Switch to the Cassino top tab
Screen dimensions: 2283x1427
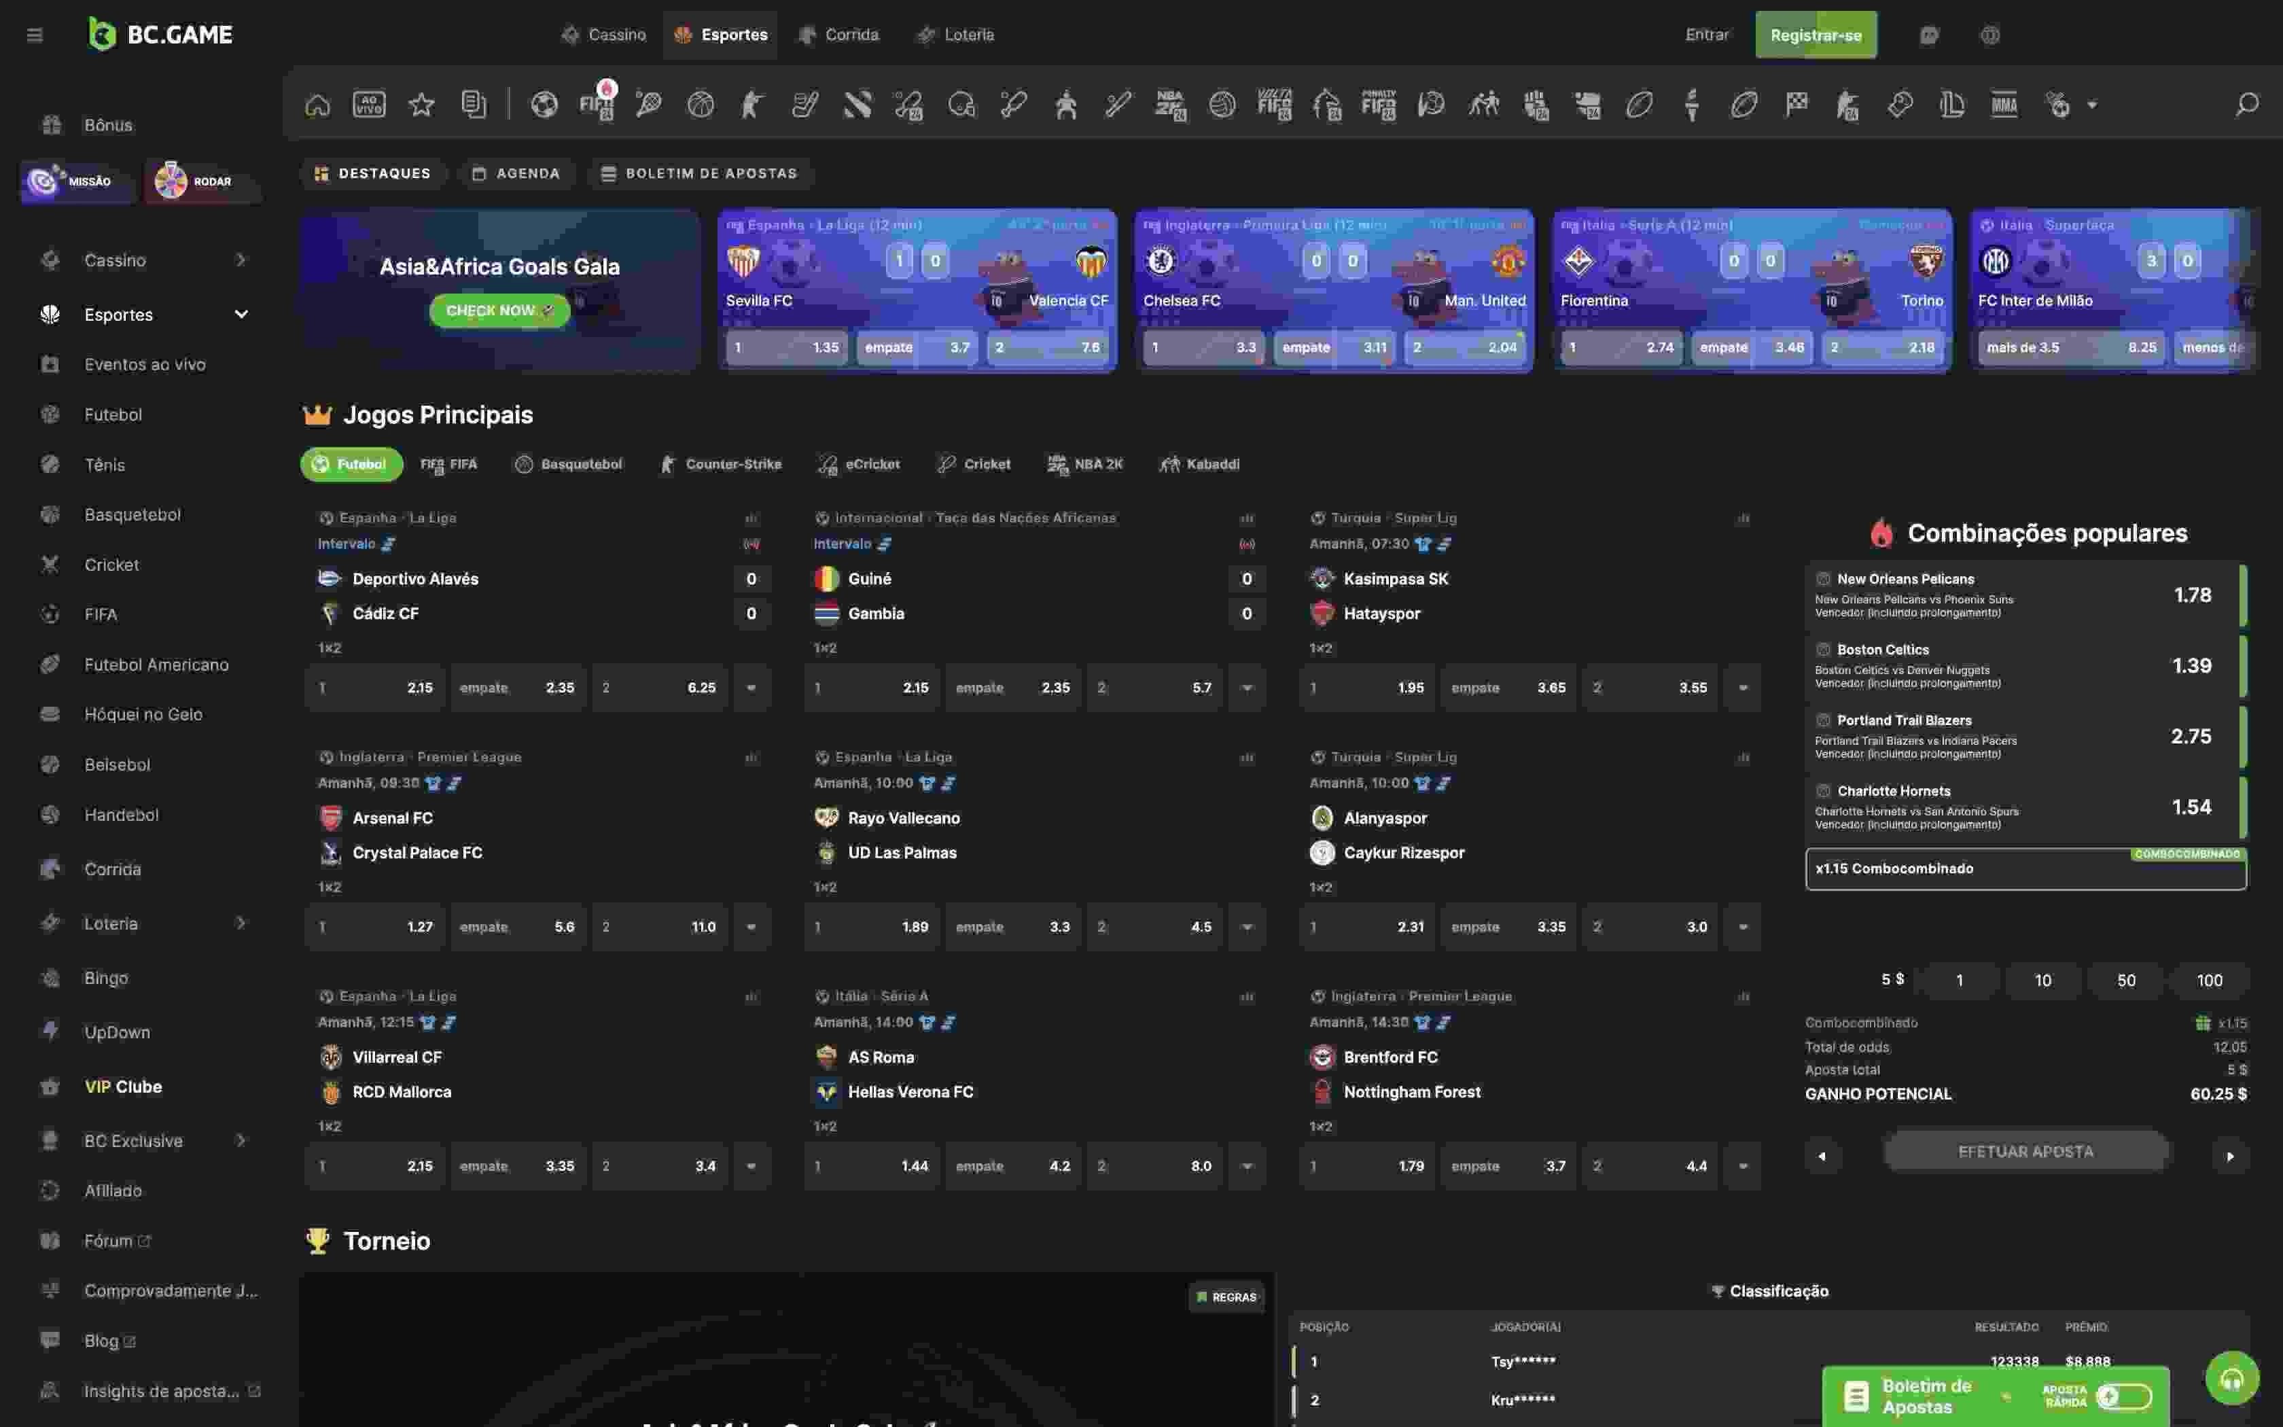(x=604, y=35)
